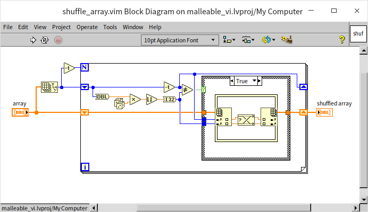
Task: Click the VI icon labeled shuf
Action: pyautogui.click(x=357, y=33)
